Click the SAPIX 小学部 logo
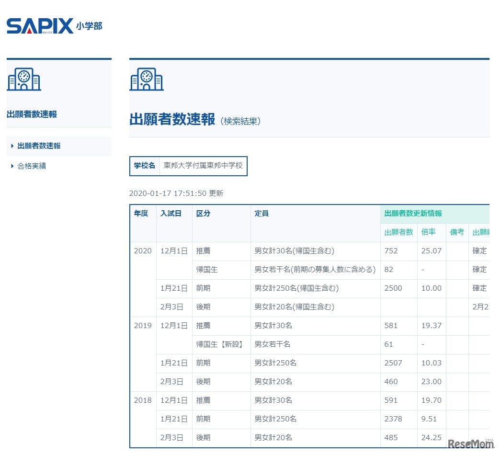Image resolution: width=501 pixels, height=455 pixels. pyautogui.click(x=55, y=25)
